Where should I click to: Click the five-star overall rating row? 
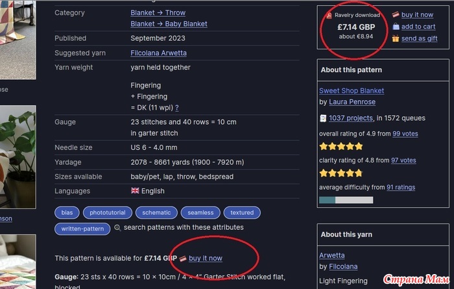(341, 146)
